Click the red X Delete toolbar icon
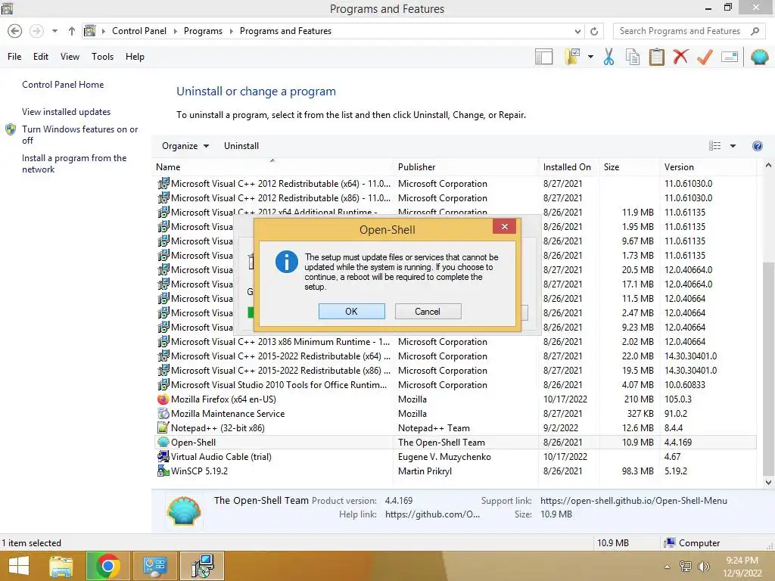 (x=680, y=56)
